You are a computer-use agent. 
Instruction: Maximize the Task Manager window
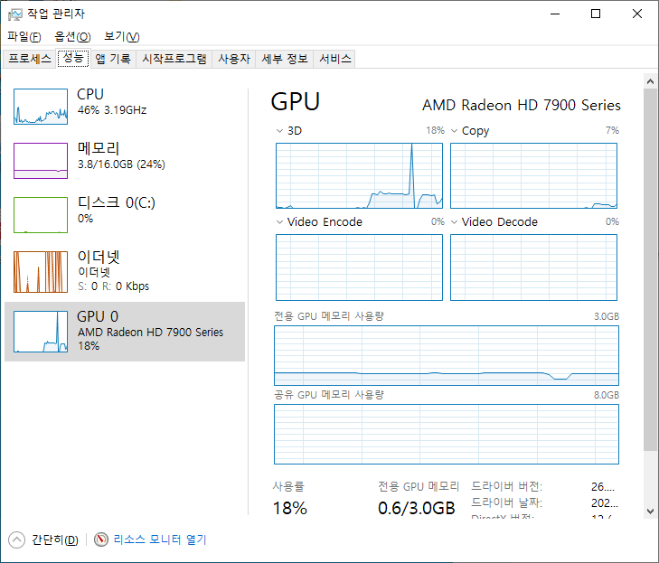(596, 14)
